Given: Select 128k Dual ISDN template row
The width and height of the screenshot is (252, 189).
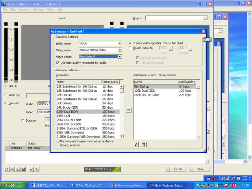Looking at the screenshot, I should click(x=88, y=111).
